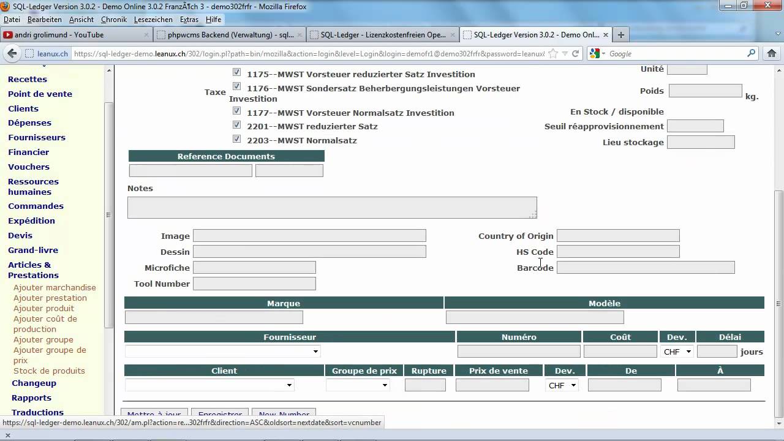Viewport: 784px width, 441px height.
Task: Open Point de vente in the sidebar
Action: click(40, 94)
